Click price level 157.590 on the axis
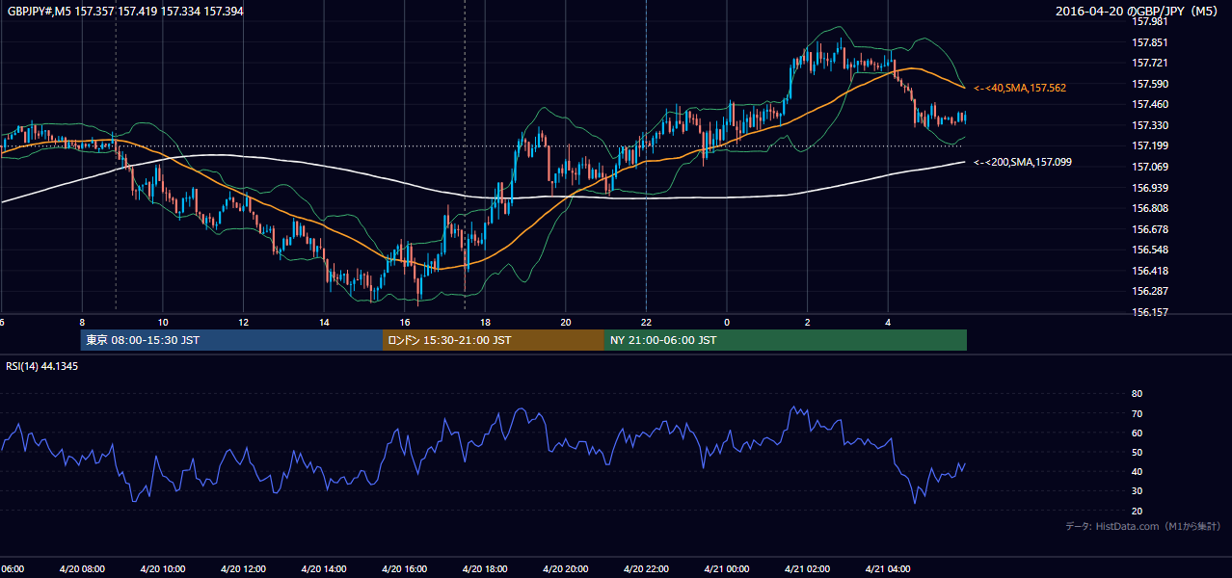Screen dimensions: 1232x578 [x=1149, y=84]
